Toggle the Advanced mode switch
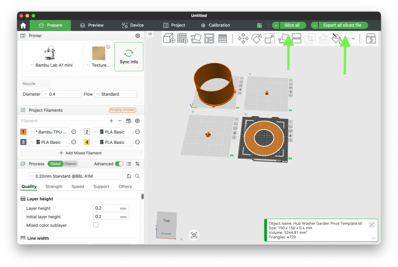This screenshot has width=398, height=267. pyautogui.click(x=119, y=164)
